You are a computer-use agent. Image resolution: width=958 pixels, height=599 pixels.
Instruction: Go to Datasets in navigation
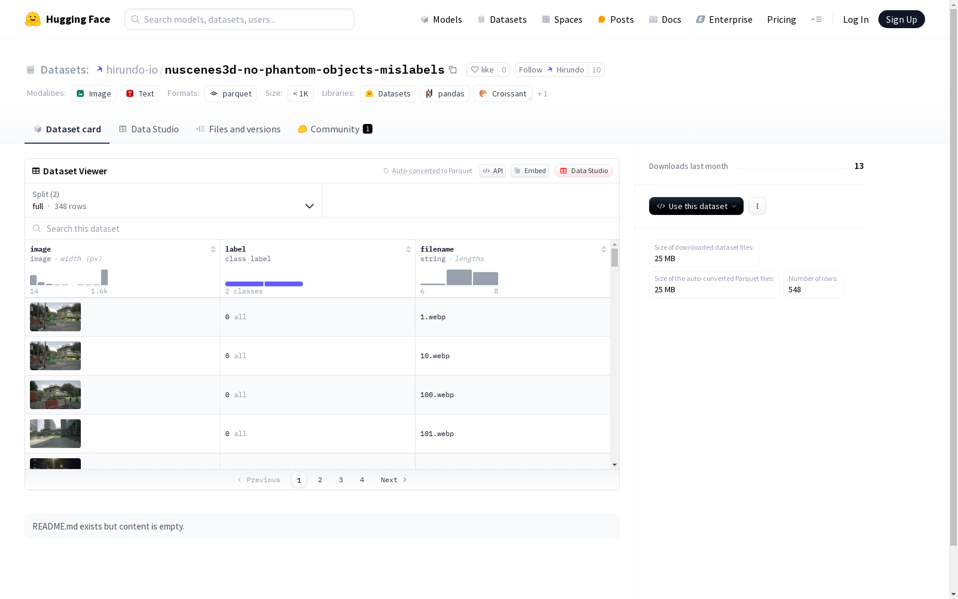502,19
